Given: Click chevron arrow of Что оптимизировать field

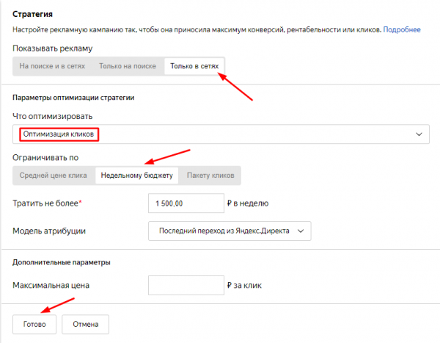Looking at the screenshot, I should click(419, 134).
